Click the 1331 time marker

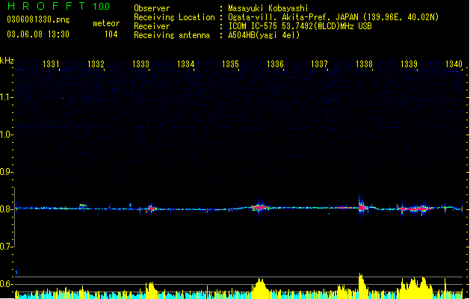52,65
